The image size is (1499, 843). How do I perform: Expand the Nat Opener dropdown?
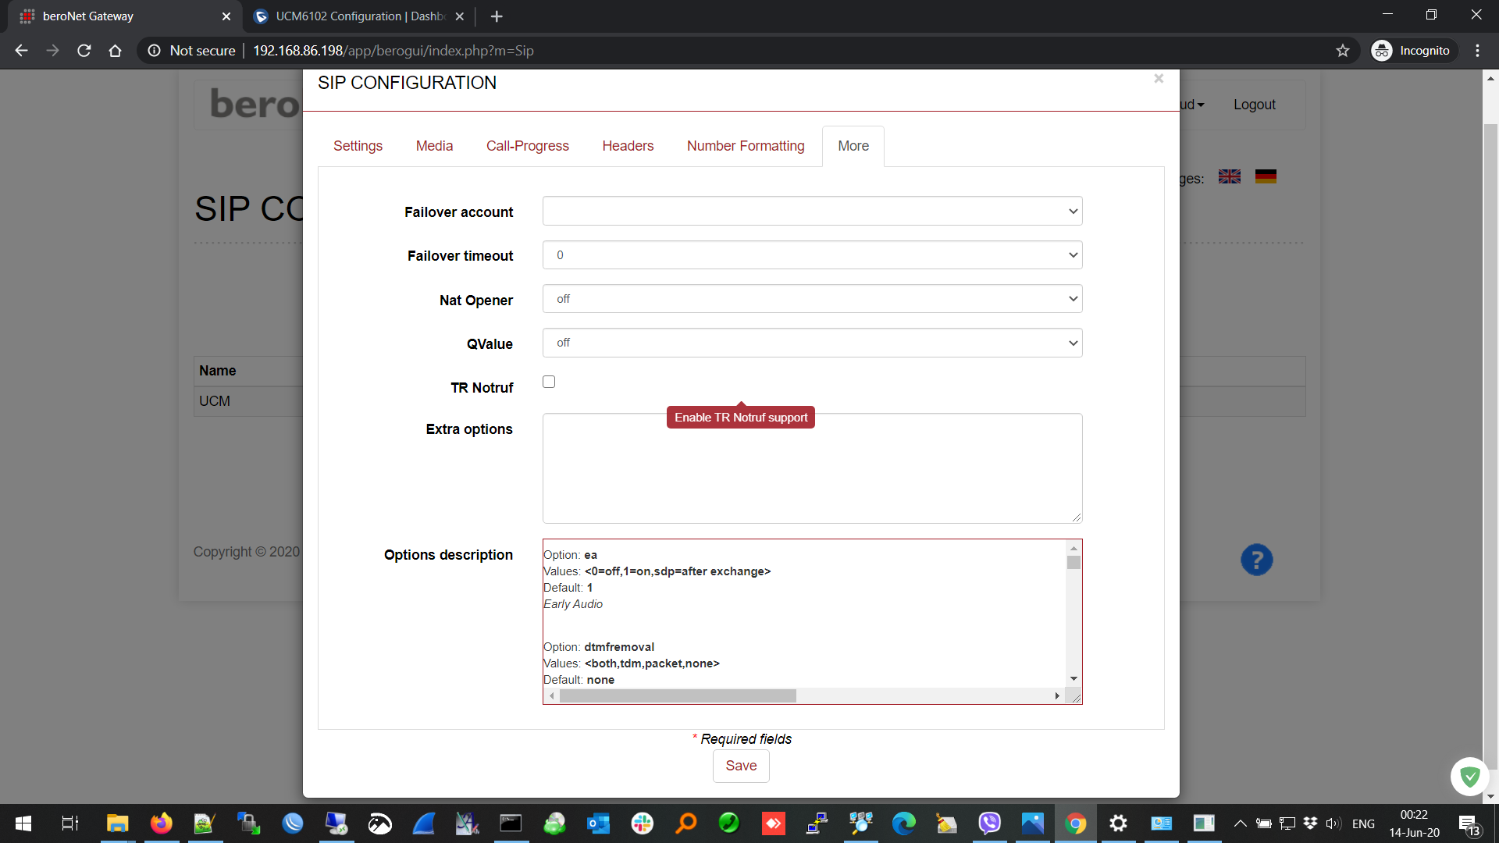(x=812, y=299)
